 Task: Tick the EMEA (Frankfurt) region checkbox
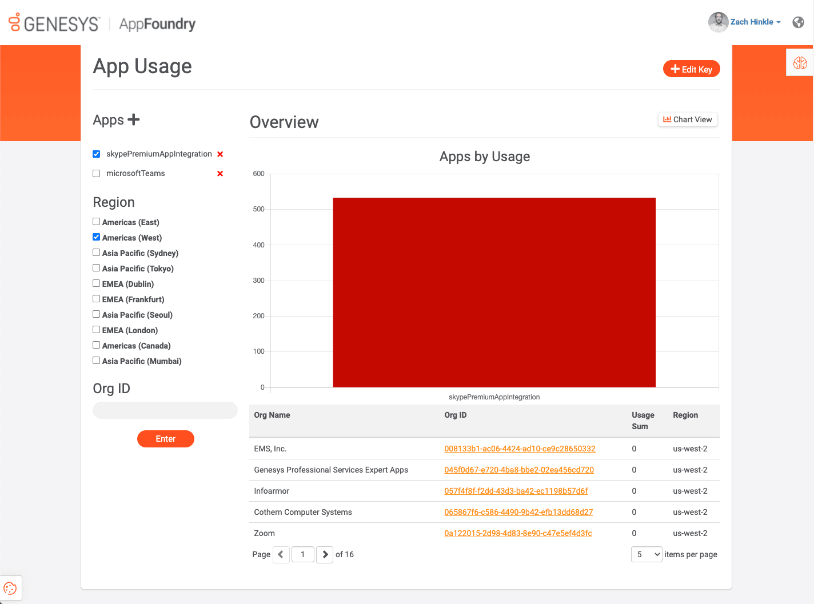coord(97,299)
